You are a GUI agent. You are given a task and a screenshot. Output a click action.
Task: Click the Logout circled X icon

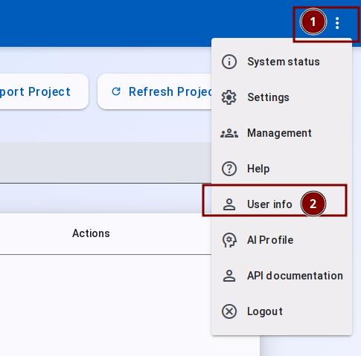[x=229, y=311]
